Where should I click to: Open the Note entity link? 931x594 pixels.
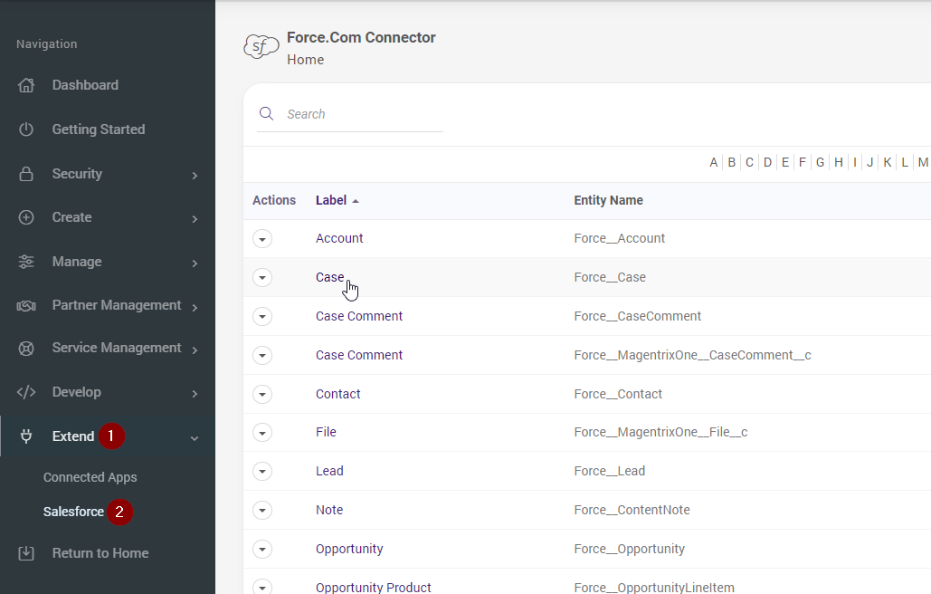pyautogui.click(x=329, y=510)
